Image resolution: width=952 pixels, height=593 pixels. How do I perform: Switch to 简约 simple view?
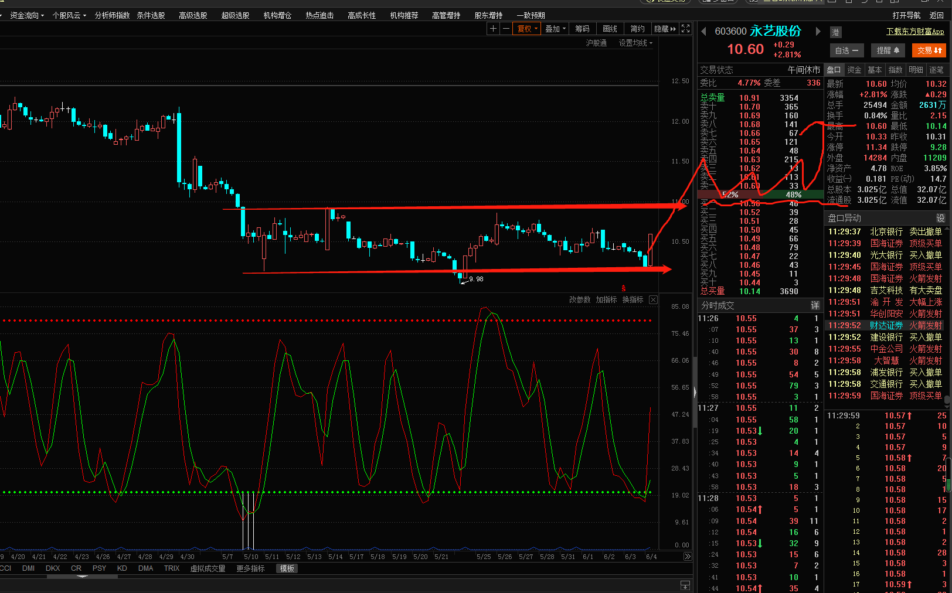637,29
